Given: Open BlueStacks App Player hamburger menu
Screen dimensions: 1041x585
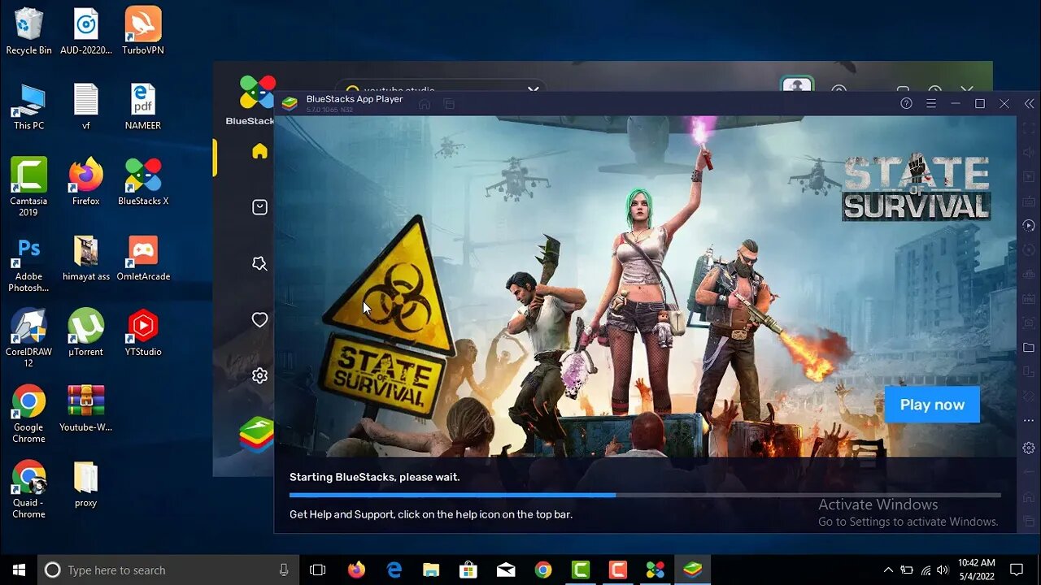Looking at the screenshot, I should point(931,103).
